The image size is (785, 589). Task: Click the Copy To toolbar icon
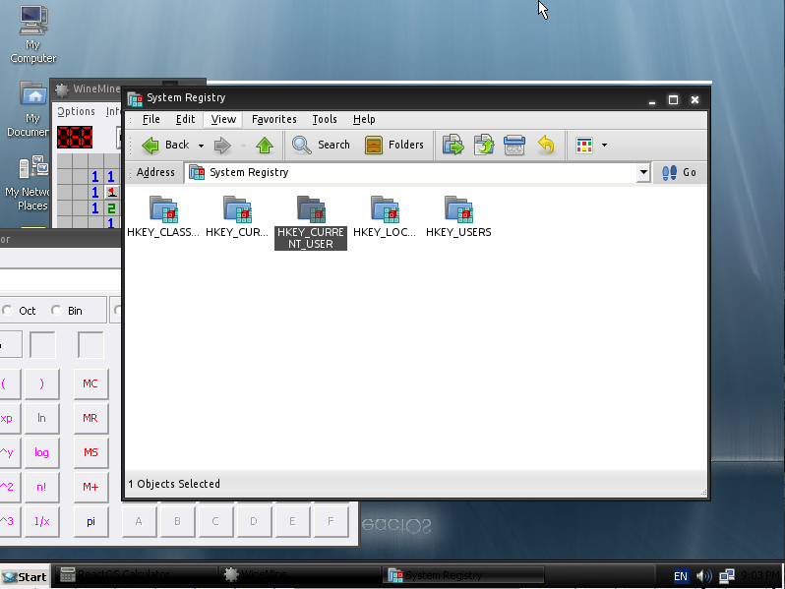(x=483, y=146)
